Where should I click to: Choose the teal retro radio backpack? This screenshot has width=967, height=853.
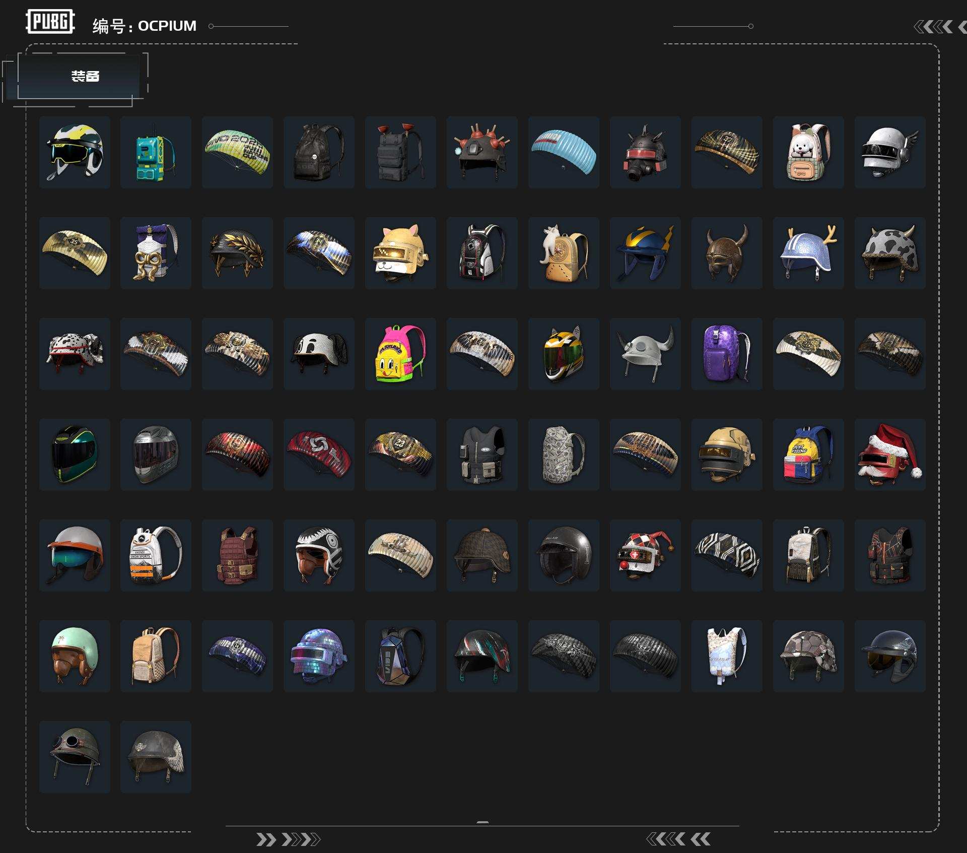156,152
